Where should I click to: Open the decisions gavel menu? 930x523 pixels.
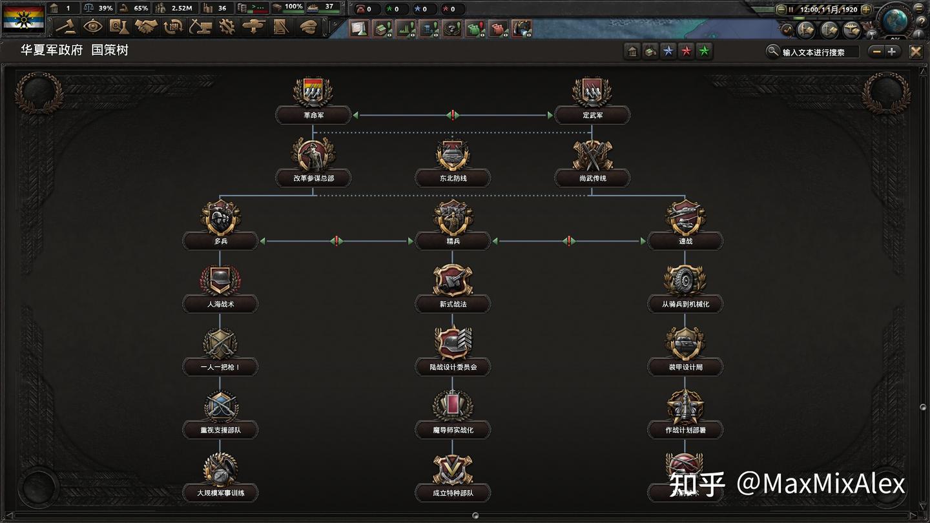(x=66, y=26)
